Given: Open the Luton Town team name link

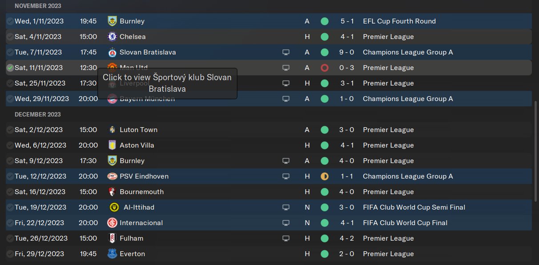Looking at the screenshot, I should tap(138, 130).
